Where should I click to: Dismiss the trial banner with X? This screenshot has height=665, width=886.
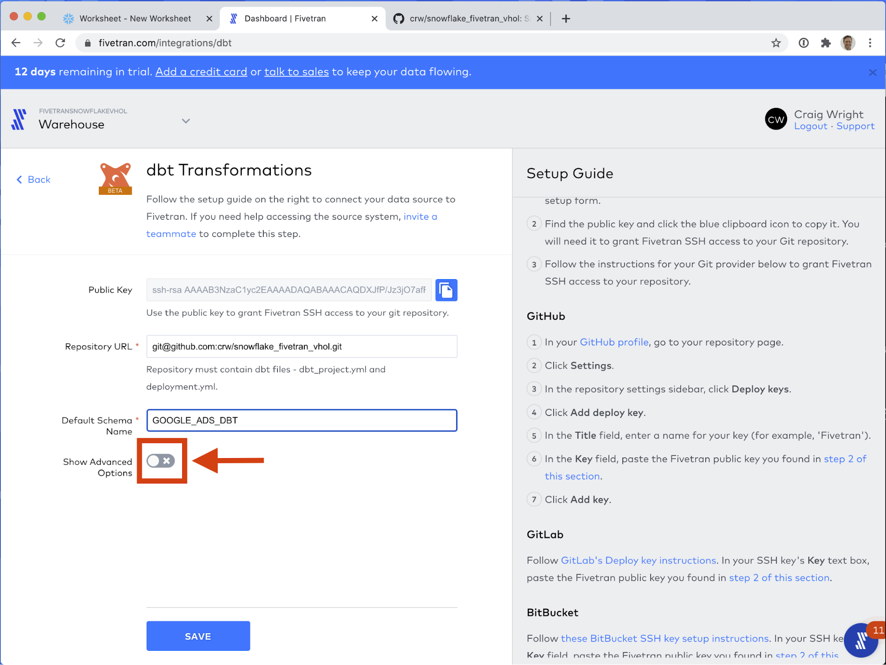point(872,72)
